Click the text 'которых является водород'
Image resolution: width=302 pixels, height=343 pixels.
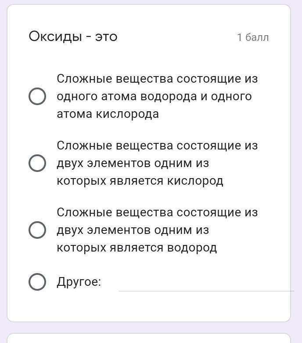[137, 248]
